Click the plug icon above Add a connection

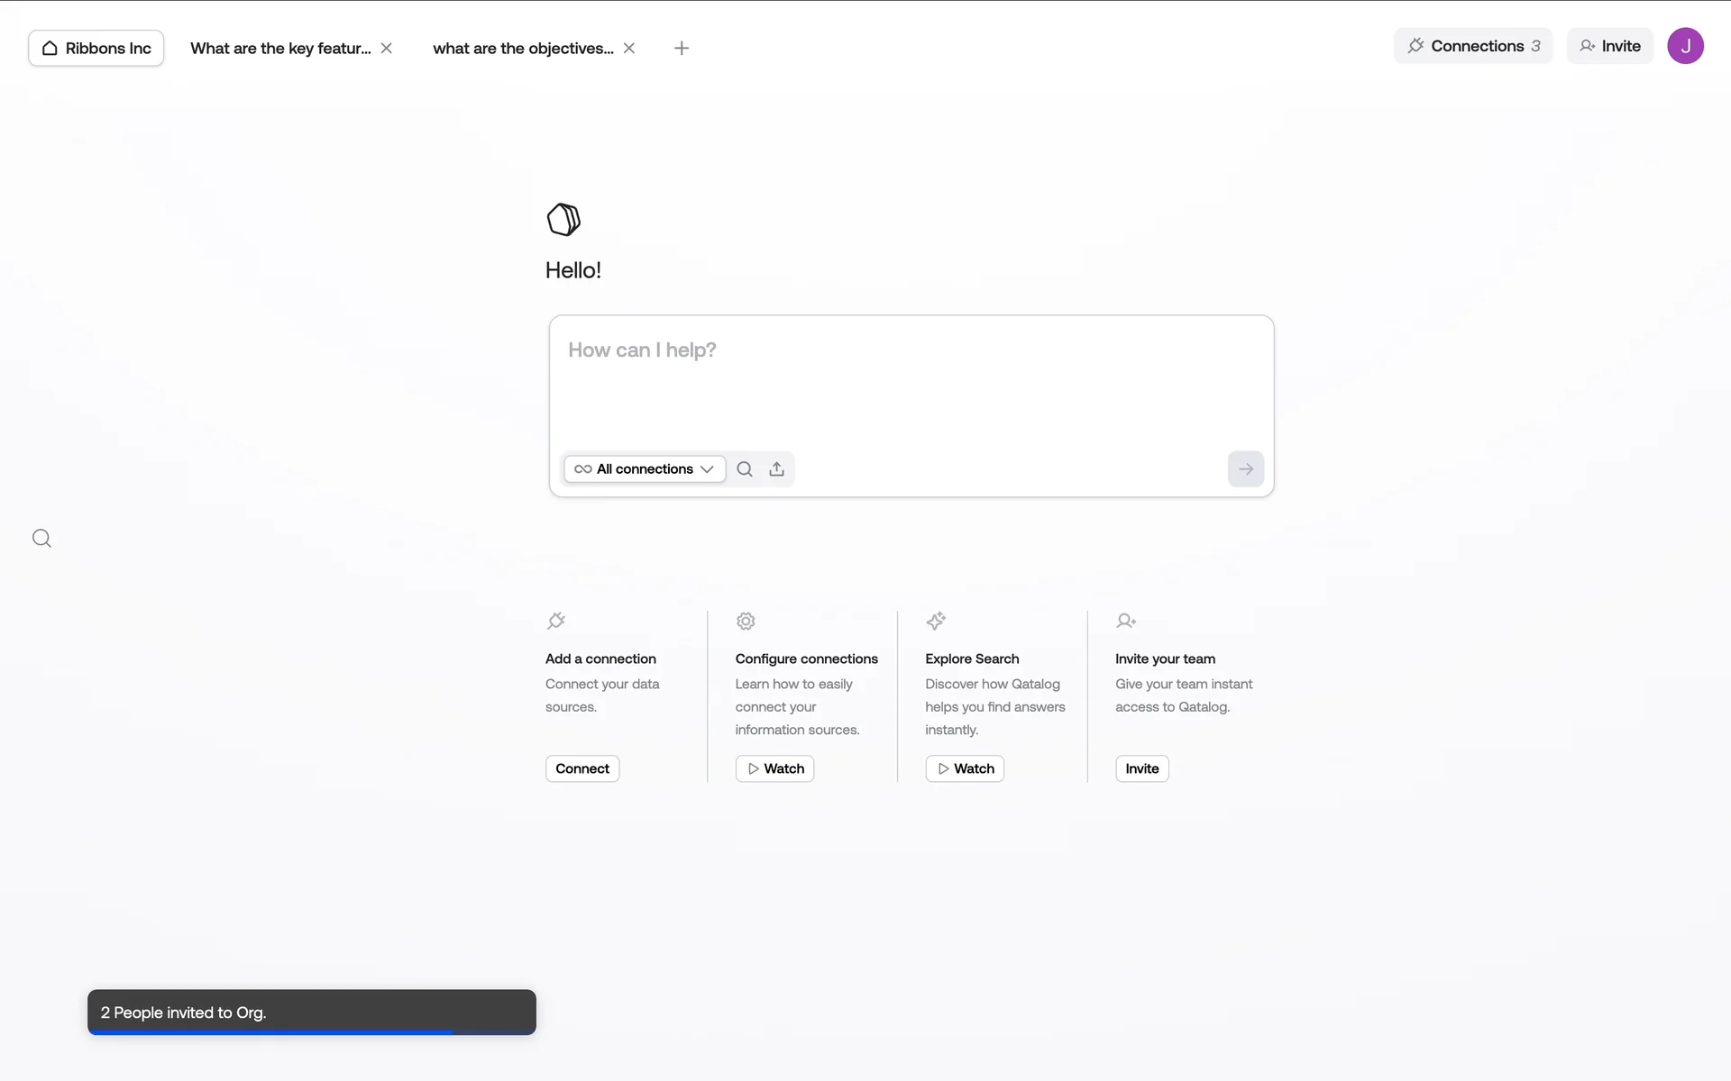coord(555,621)
